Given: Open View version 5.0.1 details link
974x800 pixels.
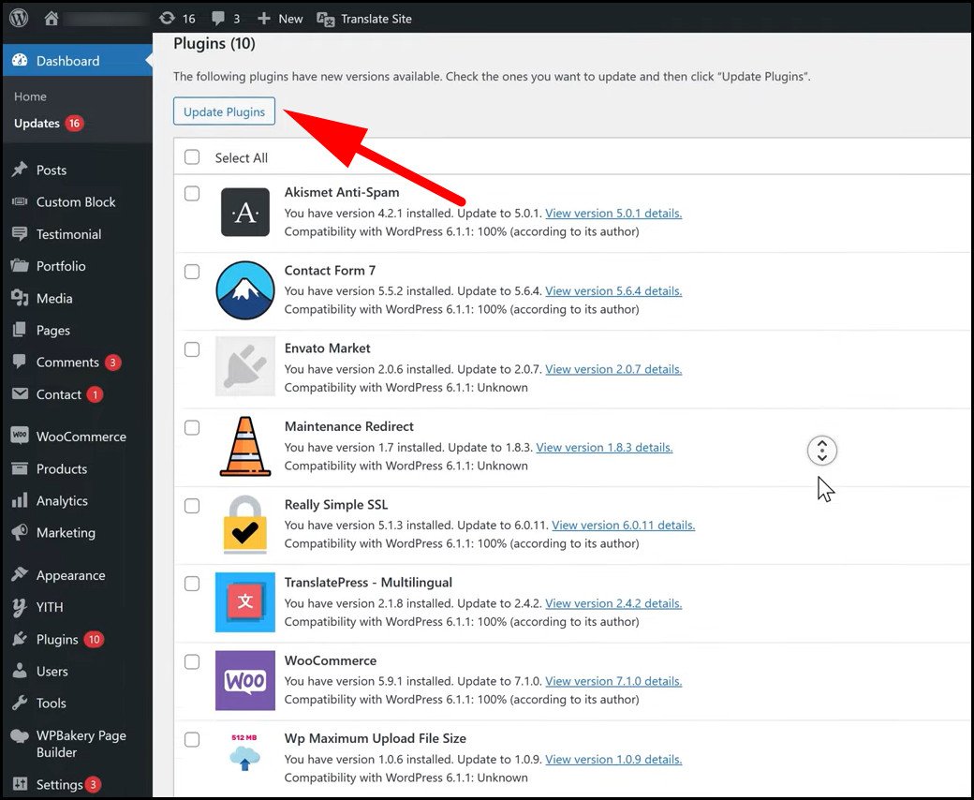Looking at the screenshot, I should point(613,213).
